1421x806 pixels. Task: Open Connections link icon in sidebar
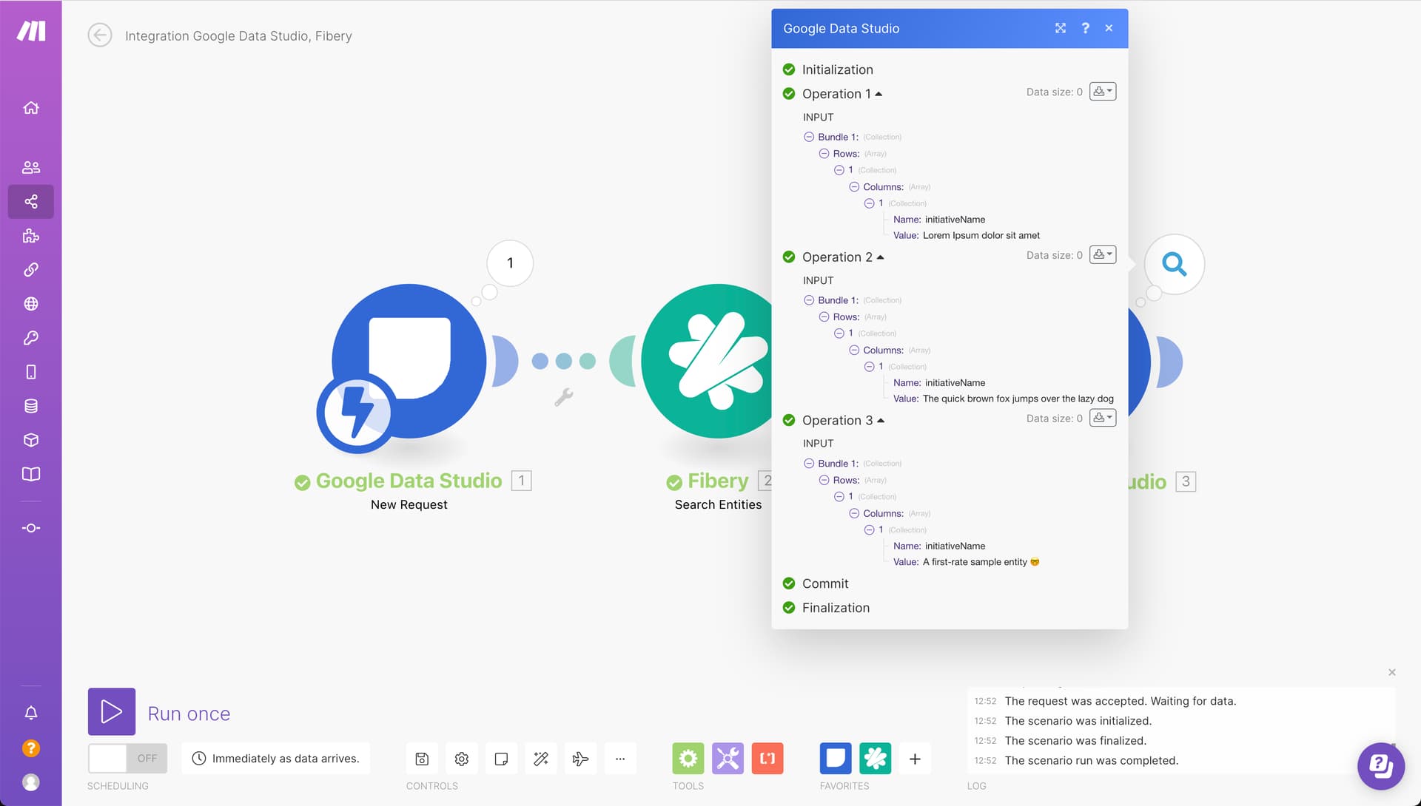point(31,270)
